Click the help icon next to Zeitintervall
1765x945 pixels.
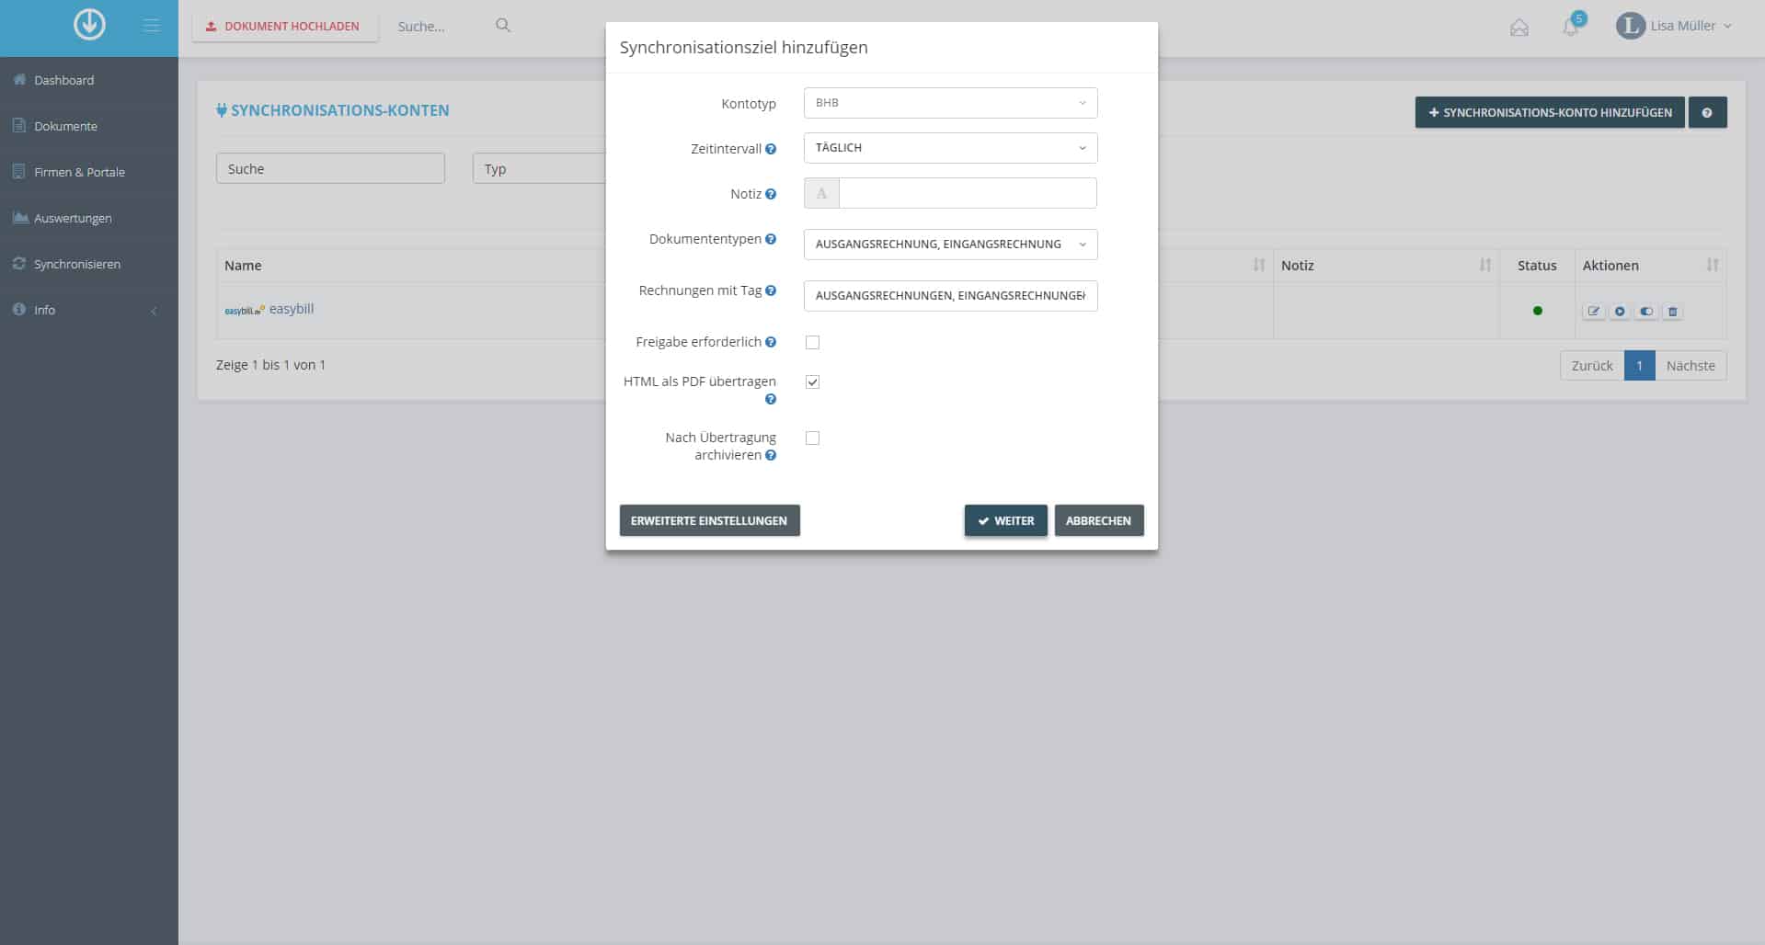(x=771, y=149)
